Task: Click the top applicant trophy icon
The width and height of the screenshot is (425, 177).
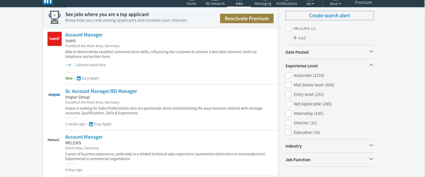Action: click(54, 17)
